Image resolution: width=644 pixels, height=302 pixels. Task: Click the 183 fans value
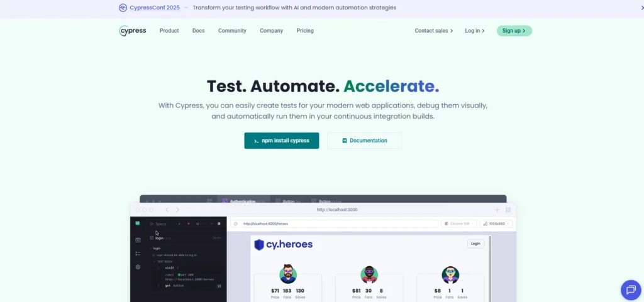point(287,291)
